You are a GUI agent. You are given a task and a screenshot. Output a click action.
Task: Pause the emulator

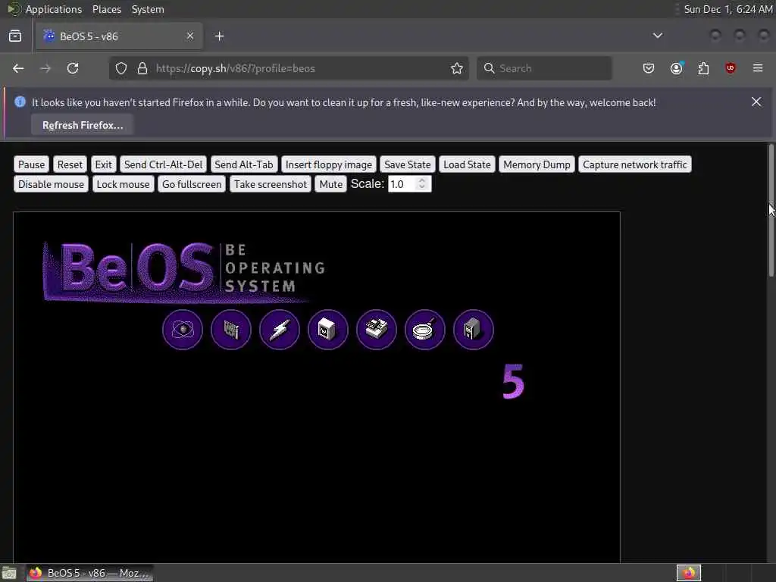click(x=31, y=164)
